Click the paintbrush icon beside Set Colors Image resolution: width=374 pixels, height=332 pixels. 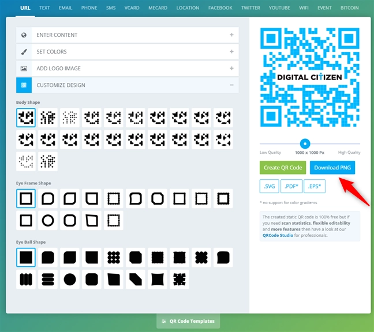(x=24, y=52)
